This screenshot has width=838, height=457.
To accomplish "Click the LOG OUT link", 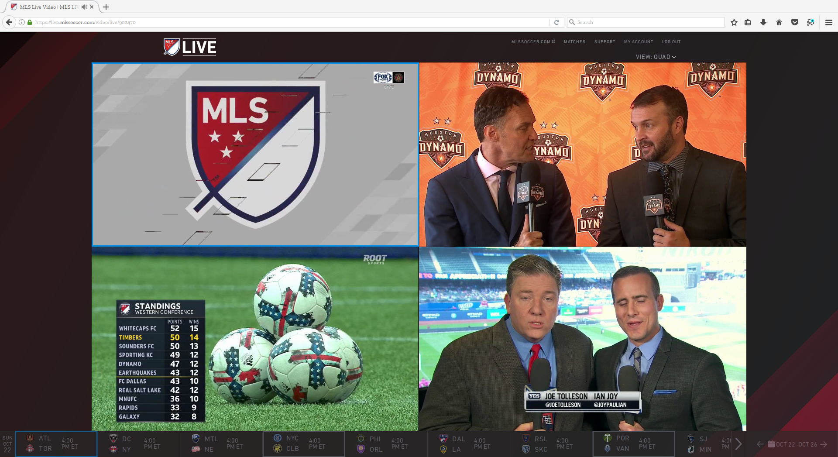I will click(x=671, y=42).
